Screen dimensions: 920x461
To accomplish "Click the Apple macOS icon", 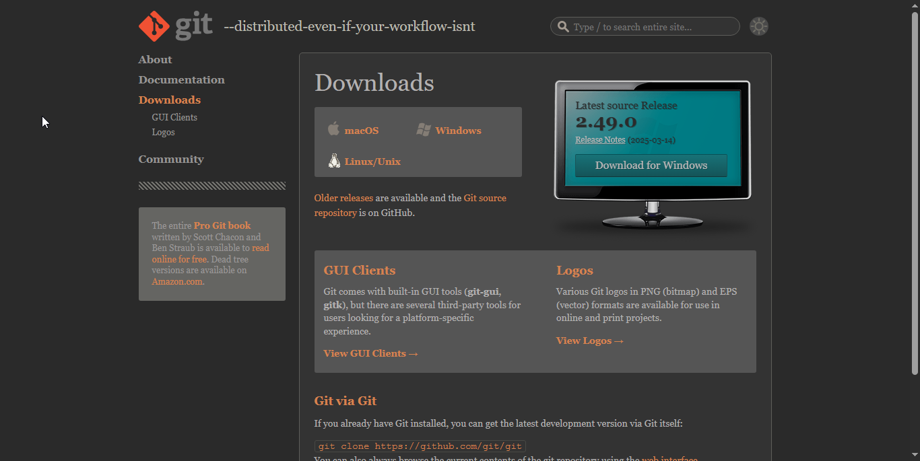I will 333,129.
